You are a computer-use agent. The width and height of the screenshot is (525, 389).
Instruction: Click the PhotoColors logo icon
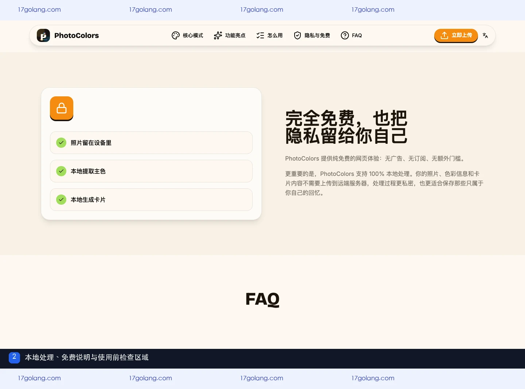coord(43,35)
